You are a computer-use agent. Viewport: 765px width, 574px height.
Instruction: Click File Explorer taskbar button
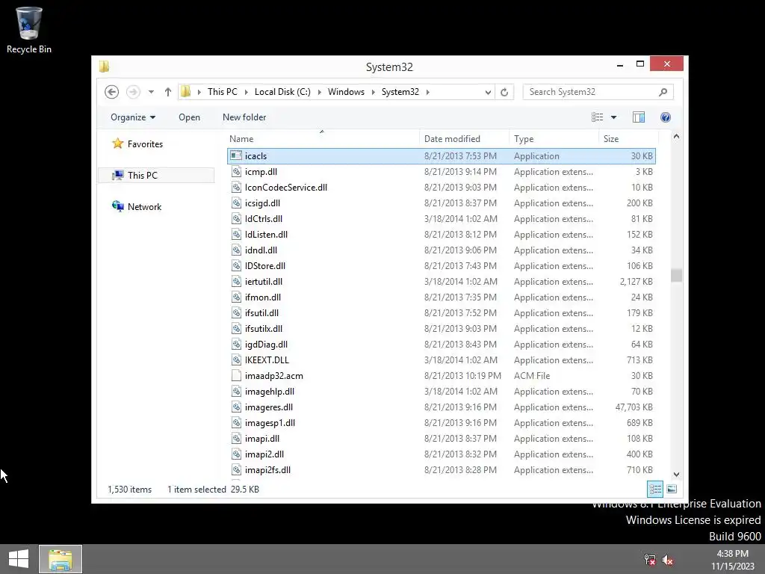point(61,559)
